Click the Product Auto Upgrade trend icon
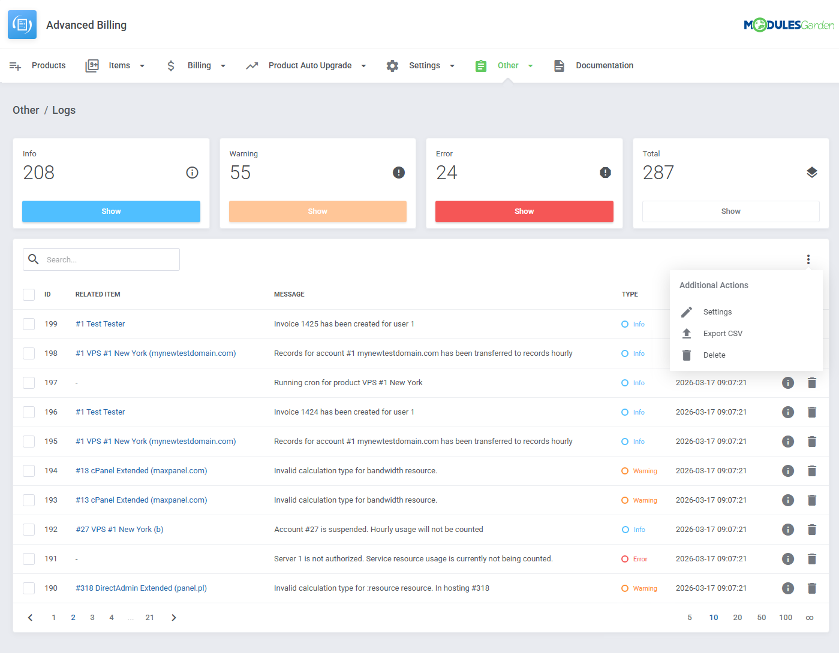This screenshot has width=839, height=653. (252, 66)
